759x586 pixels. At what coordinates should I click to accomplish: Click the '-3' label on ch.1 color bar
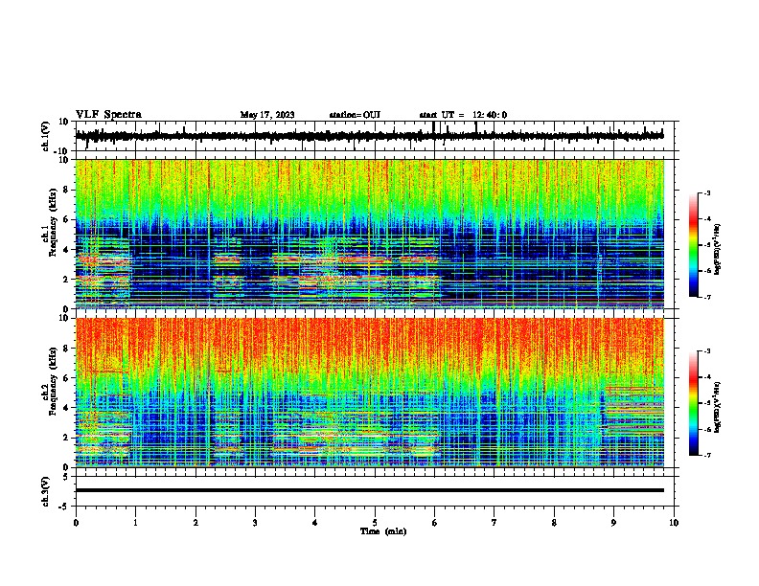point(706,193)
